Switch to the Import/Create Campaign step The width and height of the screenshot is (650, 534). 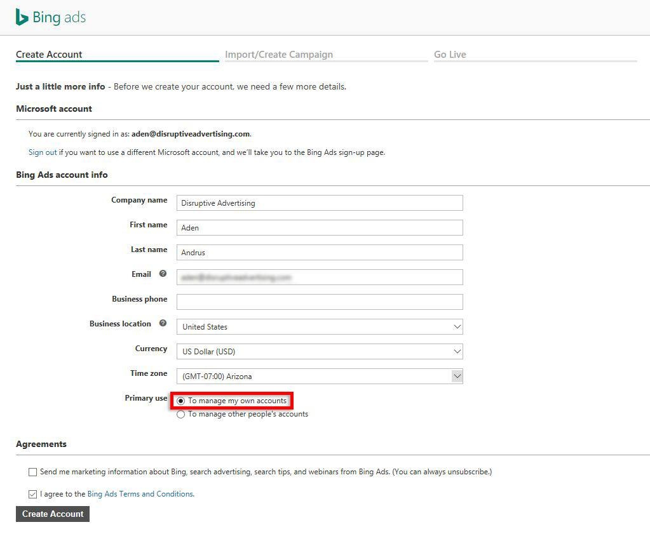tap(279, 55)
